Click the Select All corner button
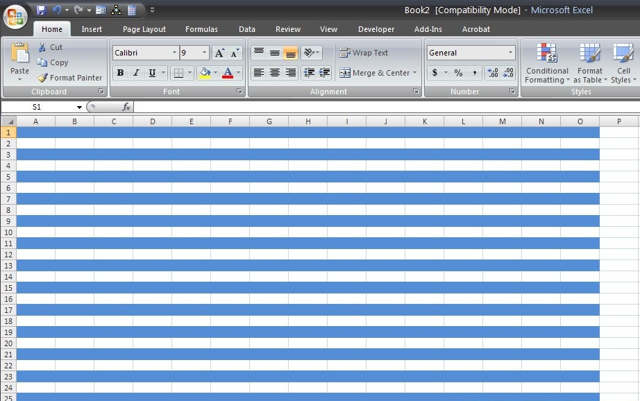 (8, 121)
